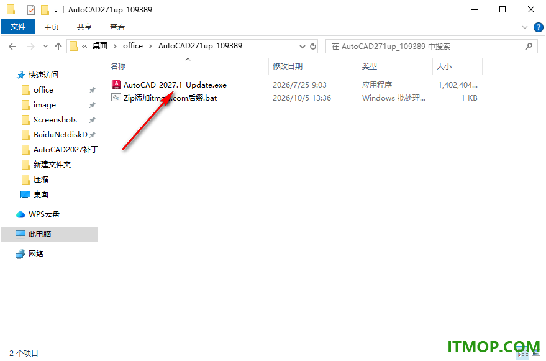Click the 此电脑 computer icon
The height and width of the screenshot is (361, 546).
coord(20,234)
